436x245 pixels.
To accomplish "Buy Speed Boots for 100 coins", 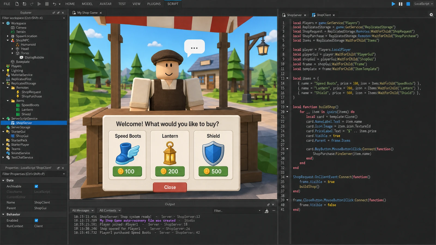I will point(127,171).
